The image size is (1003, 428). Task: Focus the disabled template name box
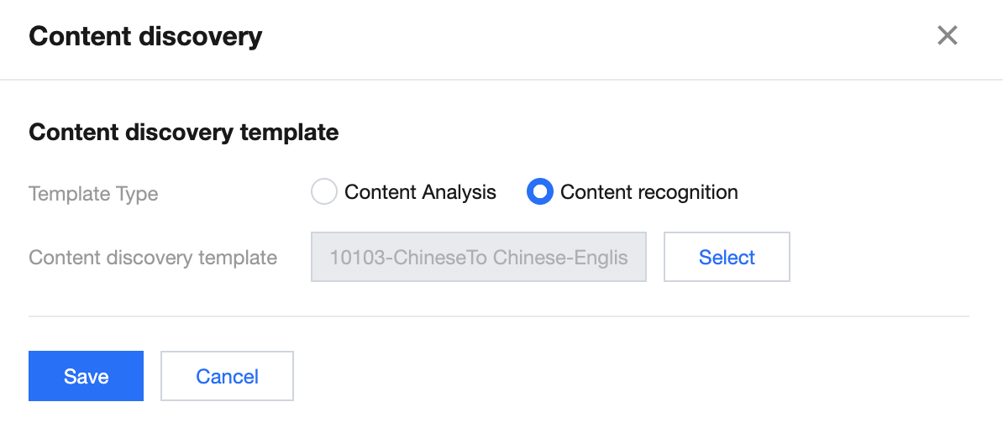point(478,257)
